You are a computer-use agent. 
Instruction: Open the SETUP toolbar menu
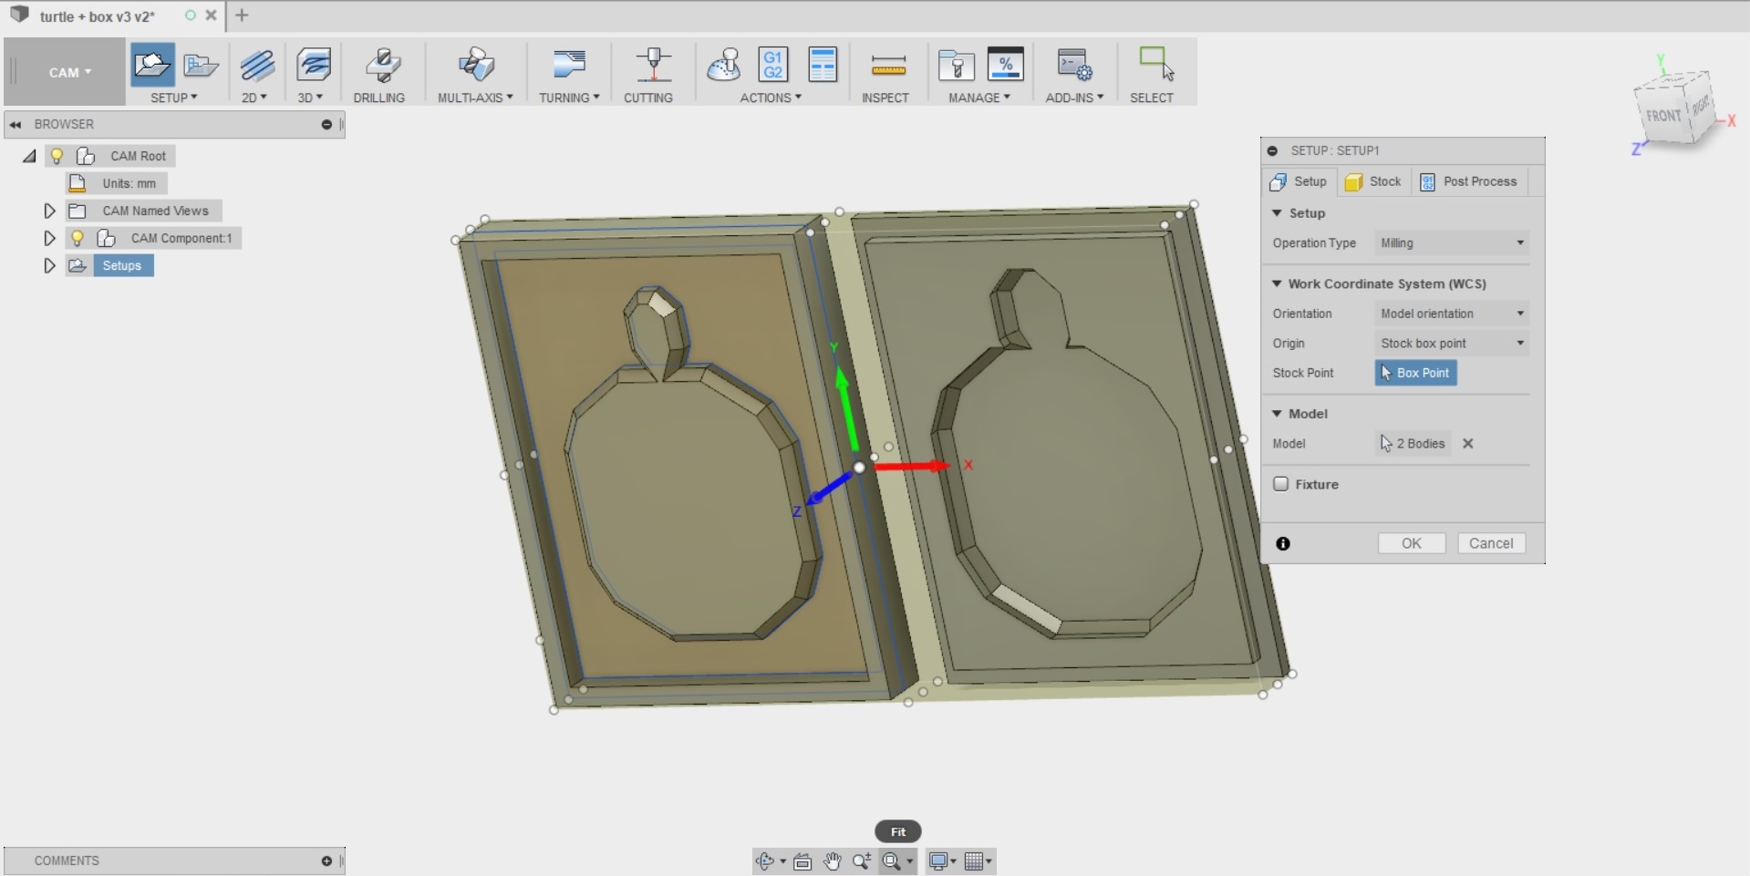[174, 98]
